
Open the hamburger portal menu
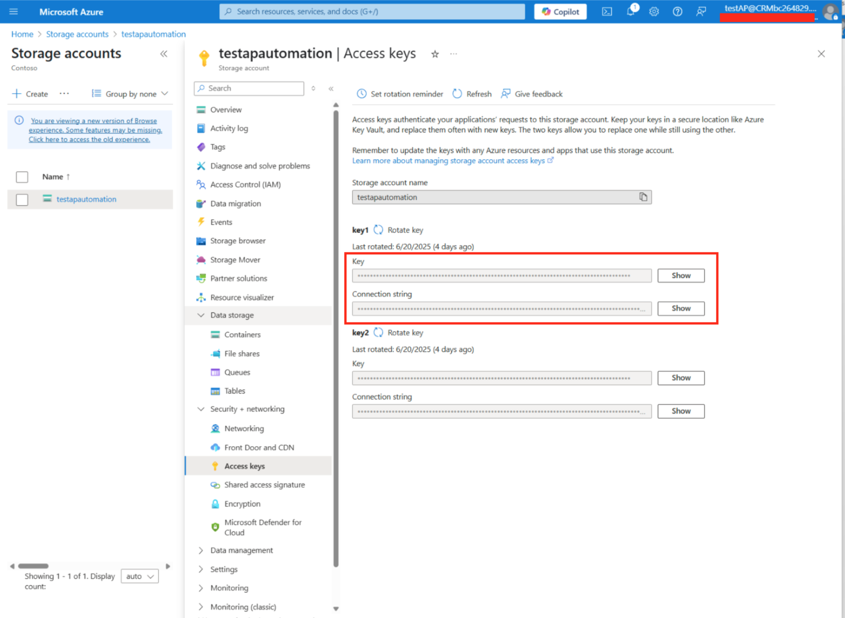click(13, 12)
